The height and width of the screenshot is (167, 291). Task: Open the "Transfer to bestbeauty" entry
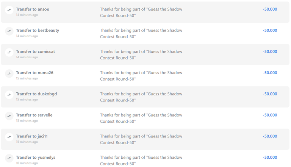coord(38,30)
